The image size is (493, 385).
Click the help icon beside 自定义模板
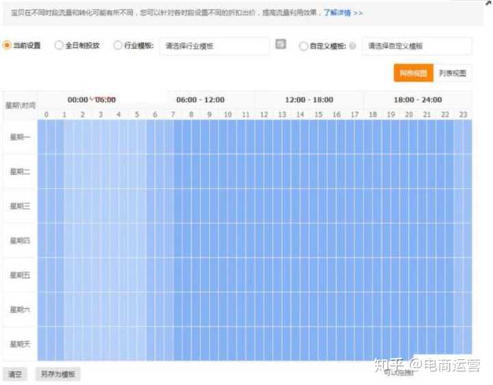352,46
